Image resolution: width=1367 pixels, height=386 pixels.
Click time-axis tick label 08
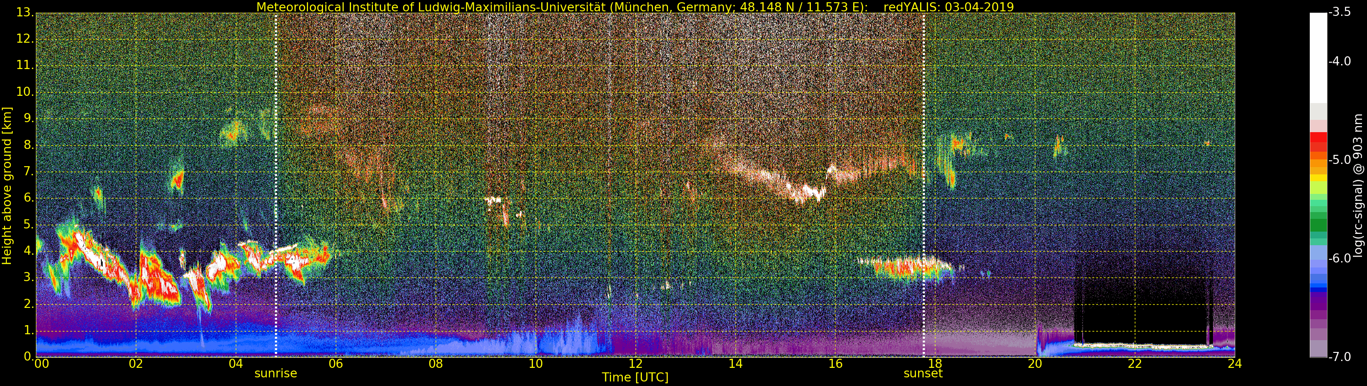[x=436, y=364]
